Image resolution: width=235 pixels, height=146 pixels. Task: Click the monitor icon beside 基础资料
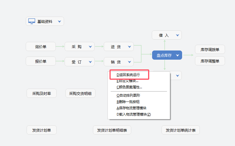point(32,21)
